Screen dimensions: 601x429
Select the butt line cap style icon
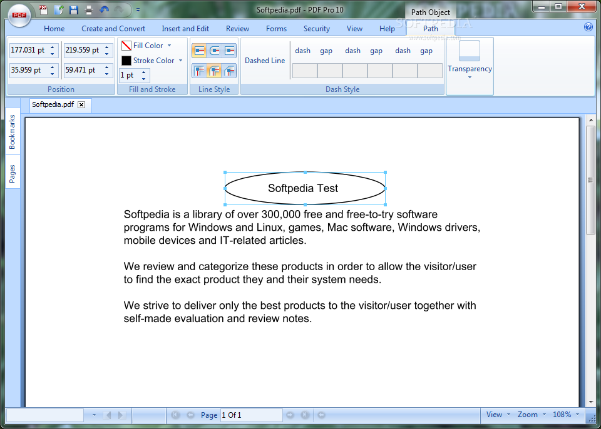199,50
